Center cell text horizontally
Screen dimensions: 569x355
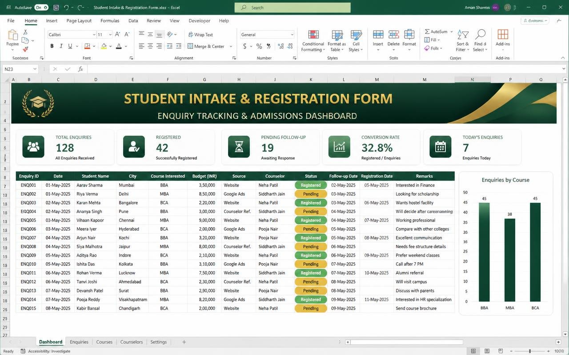151,46
